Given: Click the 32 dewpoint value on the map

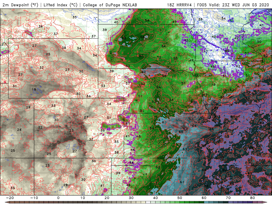Looking at the screenshot, I should pos(41,67).
